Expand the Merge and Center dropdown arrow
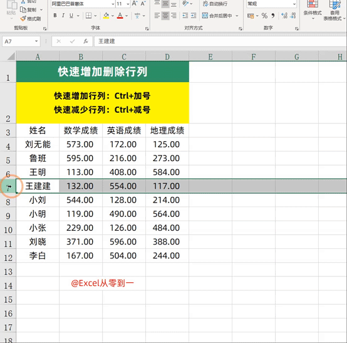Screen dimensions: 347x343 [x=237, y=16]
